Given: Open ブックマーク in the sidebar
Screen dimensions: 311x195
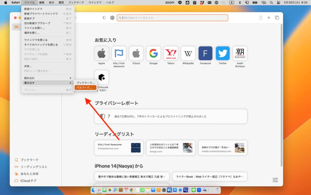Looking at the screenshot, I should (x=27, y=160).
